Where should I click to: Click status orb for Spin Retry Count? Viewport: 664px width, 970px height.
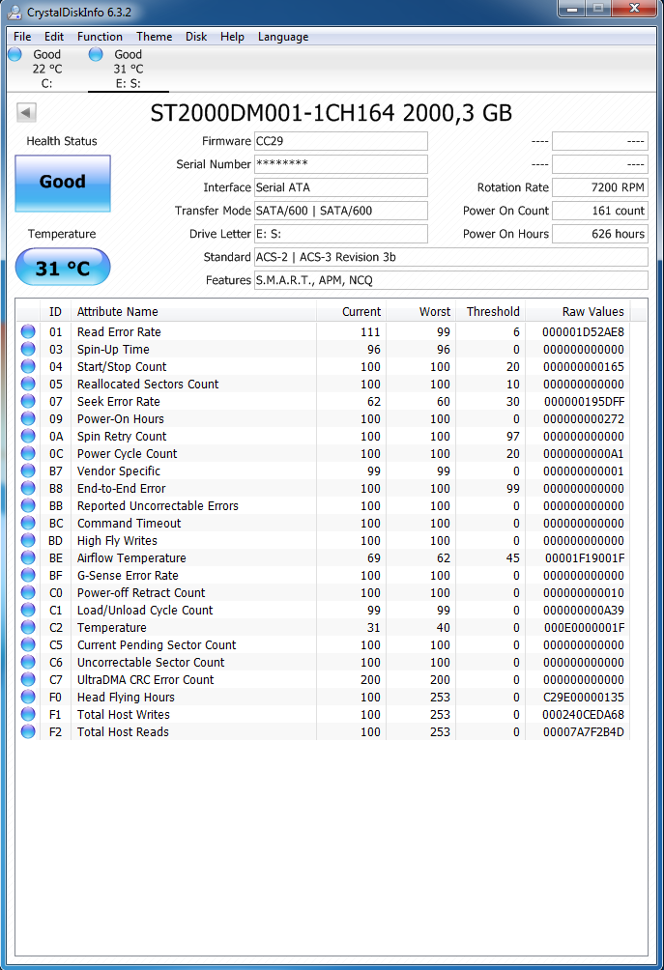point(28,436)
